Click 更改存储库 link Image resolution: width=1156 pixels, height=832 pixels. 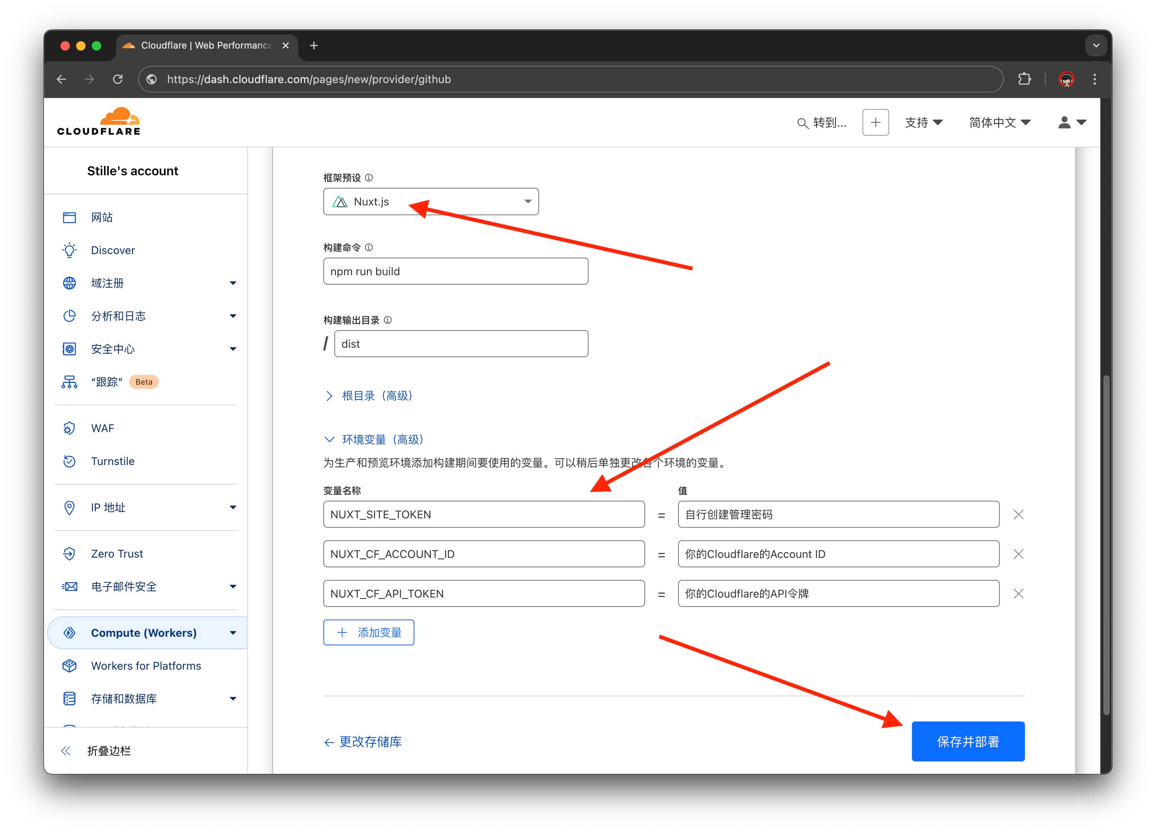[363, 742]
